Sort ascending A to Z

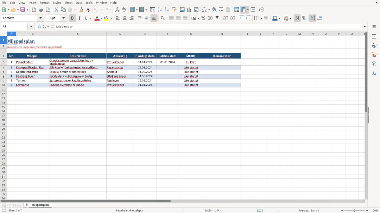(x=160, y=10)
